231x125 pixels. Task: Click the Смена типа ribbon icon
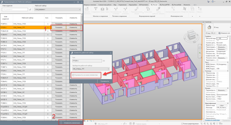click(148, 9)
